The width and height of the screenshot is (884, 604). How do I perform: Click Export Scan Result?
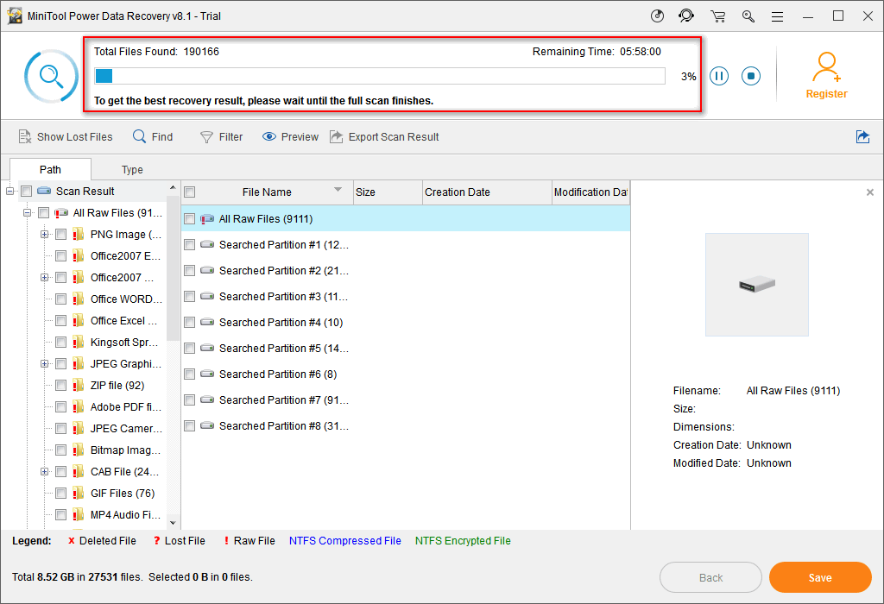384,137
